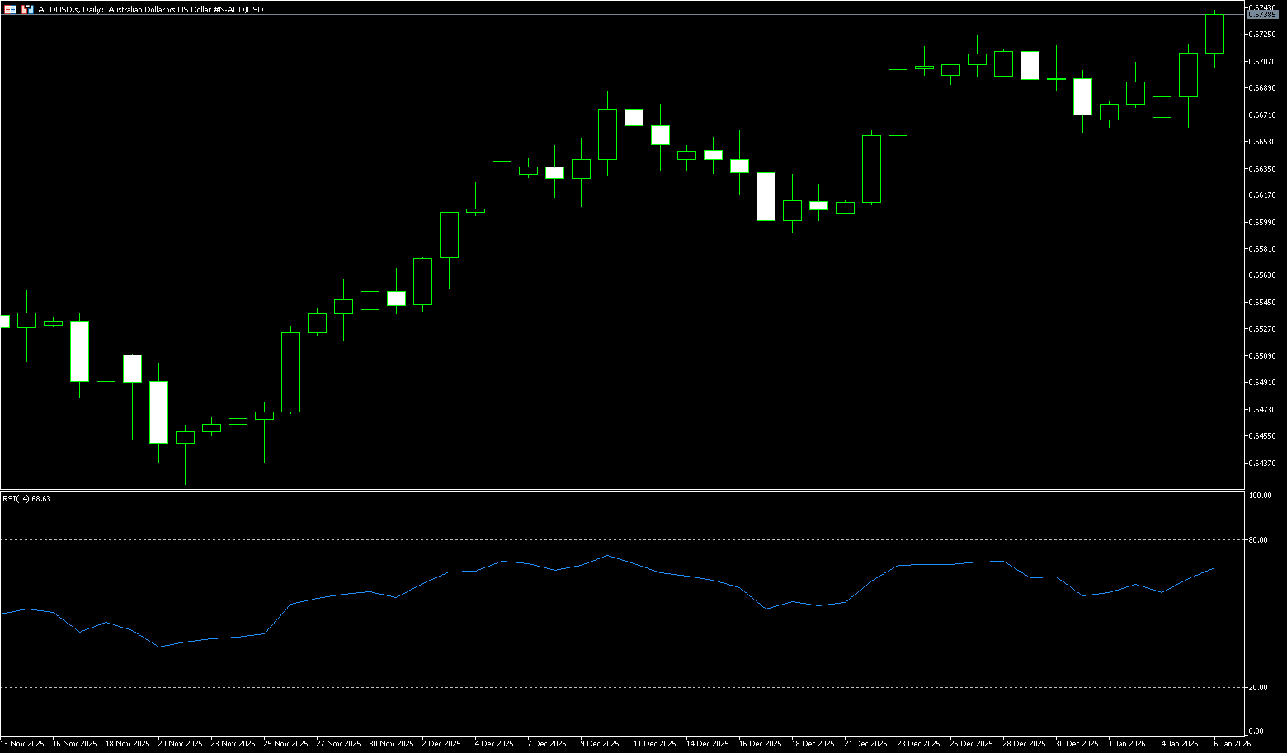Viewport: 1287px width, 753px height.
Task: Click the 9 Dec 2025 date label
Action: pos(600,743)
